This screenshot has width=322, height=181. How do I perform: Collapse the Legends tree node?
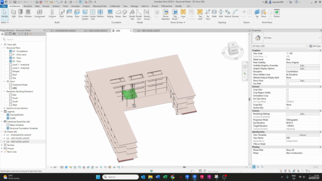[x=2, y=112]
